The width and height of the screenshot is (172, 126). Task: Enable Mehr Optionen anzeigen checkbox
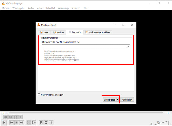click(x=39, y=95)
